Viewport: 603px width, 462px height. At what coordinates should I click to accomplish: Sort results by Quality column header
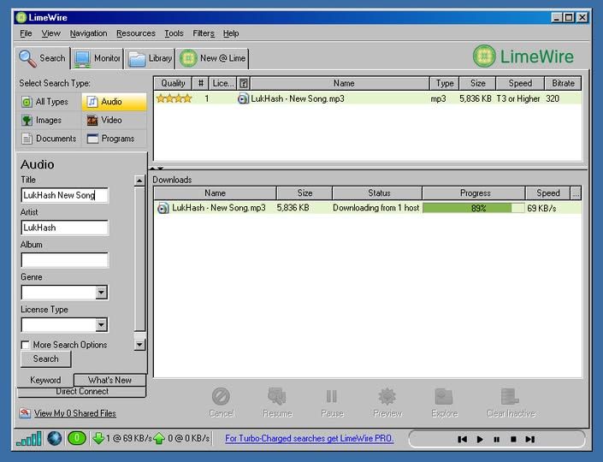pyautogui.click(x=173, y=84)
